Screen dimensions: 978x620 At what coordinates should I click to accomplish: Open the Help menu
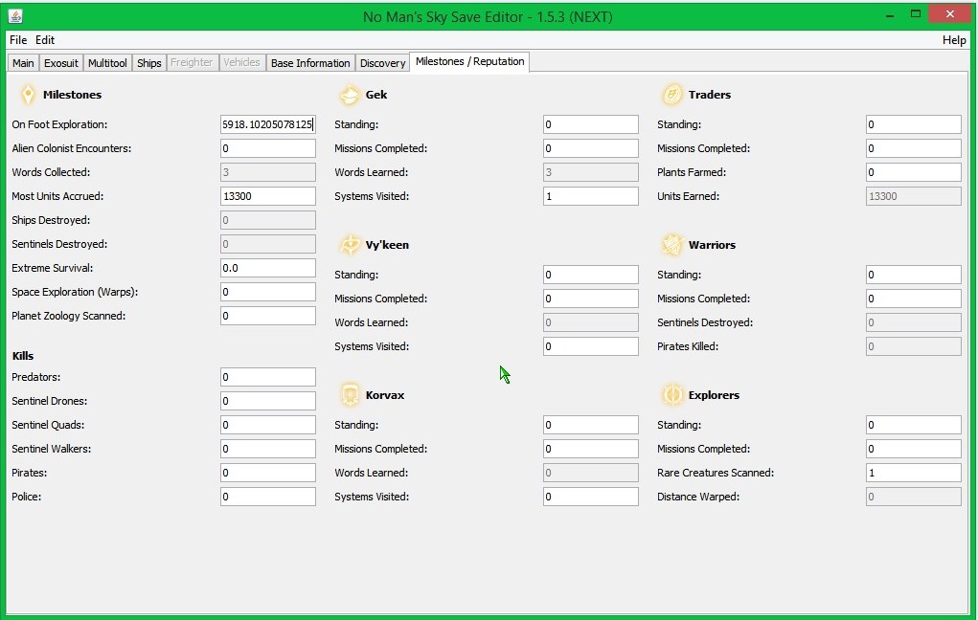pos(954,40)
